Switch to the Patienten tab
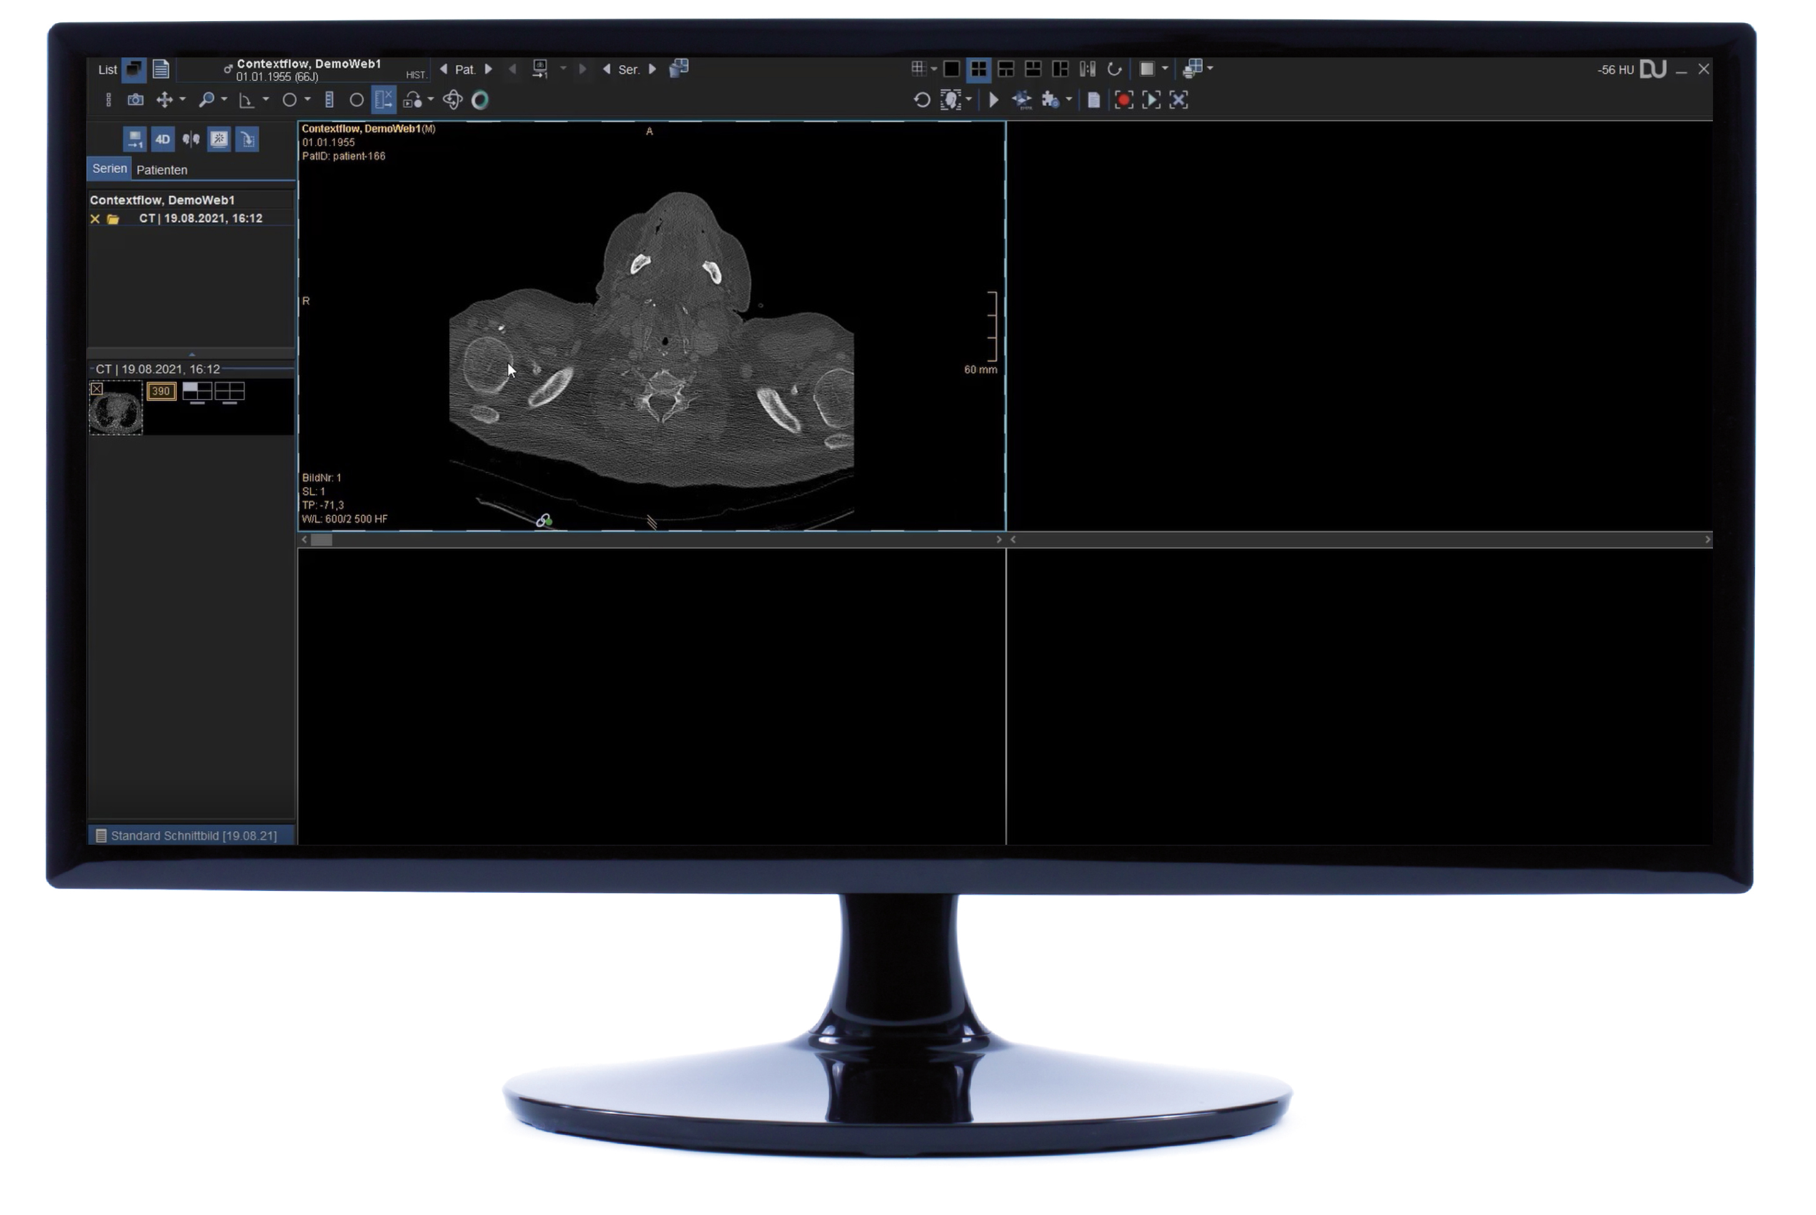Screen dimensions: 1816x1215 pyautogui.click(x=162, y=170)
